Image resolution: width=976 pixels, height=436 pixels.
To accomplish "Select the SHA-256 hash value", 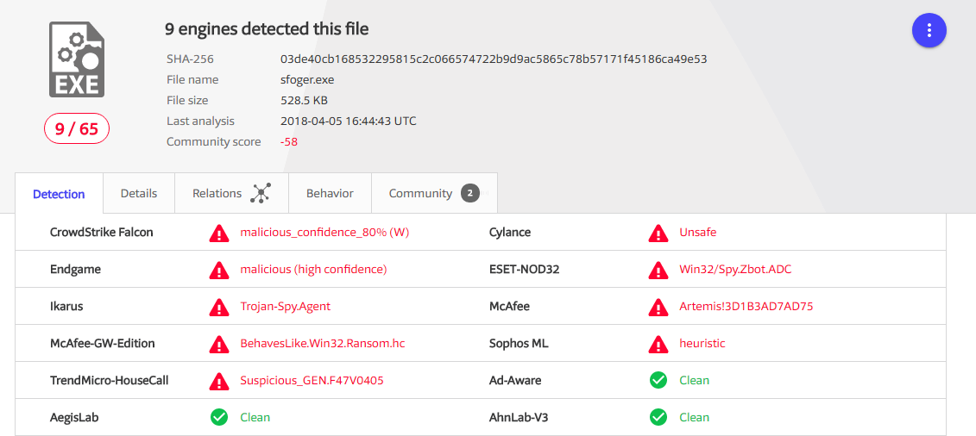I will (494, 59).
